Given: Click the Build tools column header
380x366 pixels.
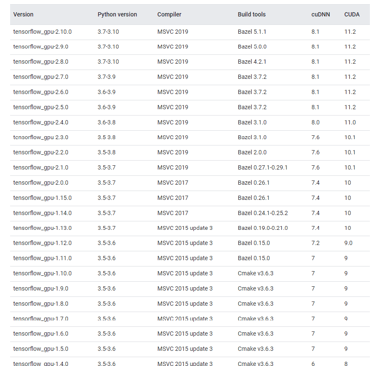Looking at the screenshot, I should [252, 15].
